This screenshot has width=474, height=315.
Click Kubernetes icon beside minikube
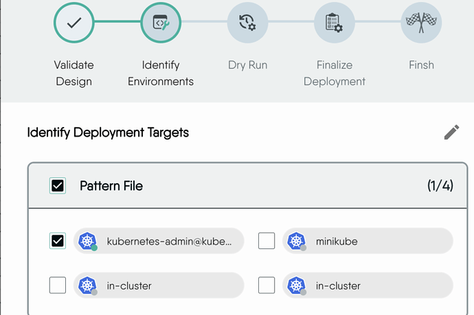pos(297,241)
